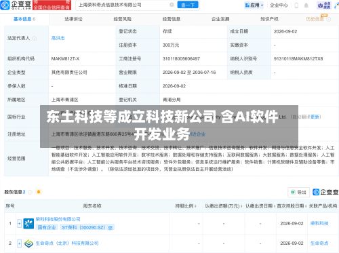This screenshot has height=253, width=339.
Task: Sort by 首次持股日期 column header
Action: click(292, 206)
